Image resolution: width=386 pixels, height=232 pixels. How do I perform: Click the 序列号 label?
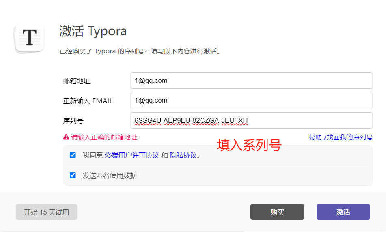click(x=73, y=121)
